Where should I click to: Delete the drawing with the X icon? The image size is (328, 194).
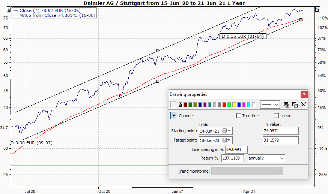(x=304, y=104)
